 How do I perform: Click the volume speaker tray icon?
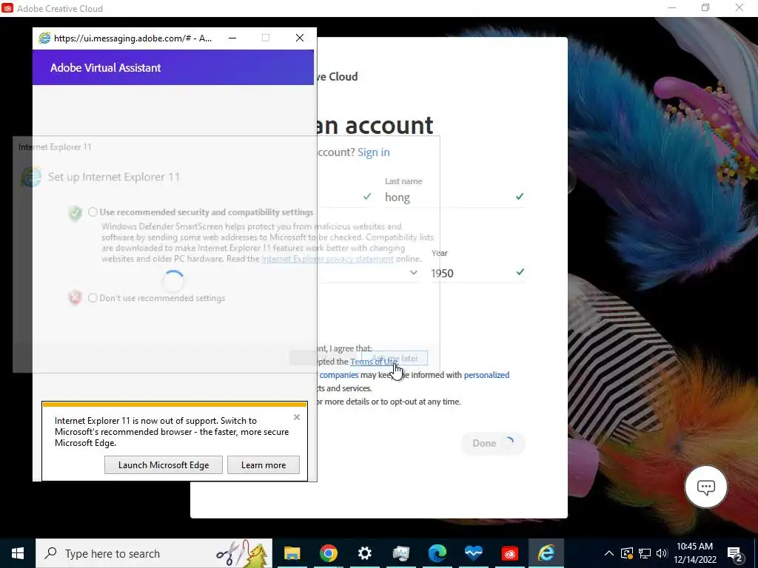[x=662, y=553]
